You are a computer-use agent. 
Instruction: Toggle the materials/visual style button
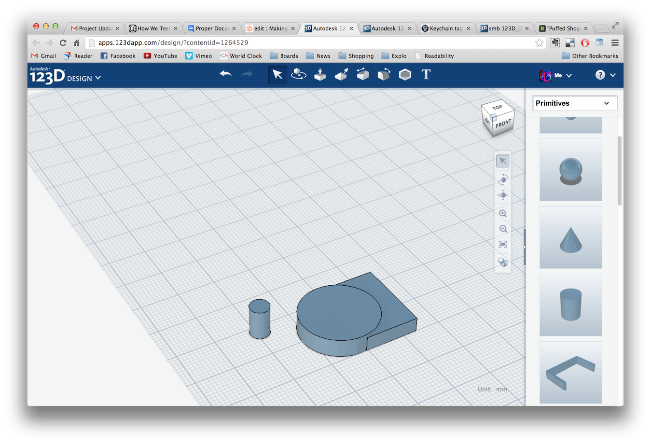click(503, 262)
